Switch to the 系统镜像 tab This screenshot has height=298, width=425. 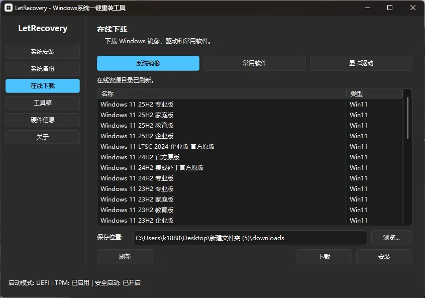pyautogui.click(x=148, y=63)
